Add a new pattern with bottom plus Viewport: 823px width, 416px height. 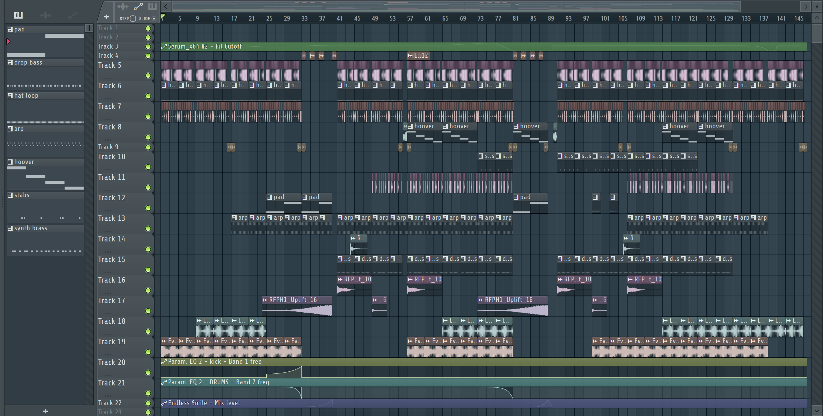[45, 411]
